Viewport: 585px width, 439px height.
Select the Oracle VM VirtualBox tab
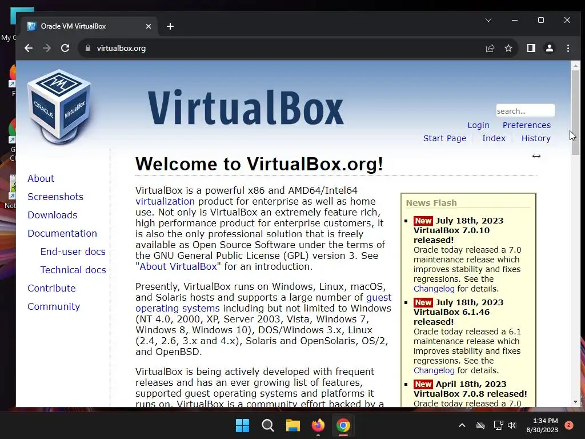tap(90, 26)
